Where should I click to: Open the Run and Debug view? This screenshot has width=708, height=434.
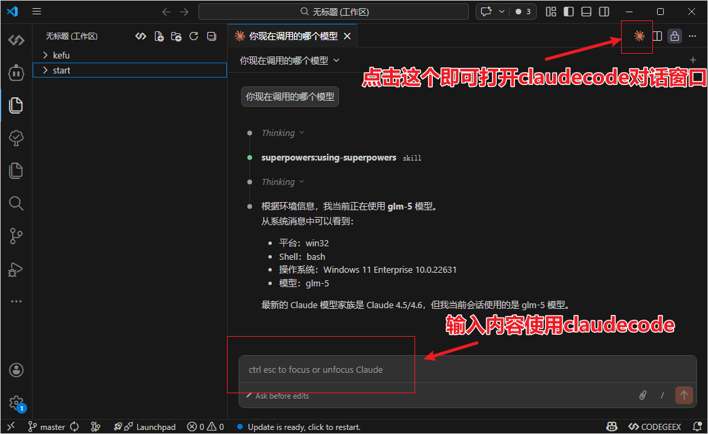(x=16, y=269)
